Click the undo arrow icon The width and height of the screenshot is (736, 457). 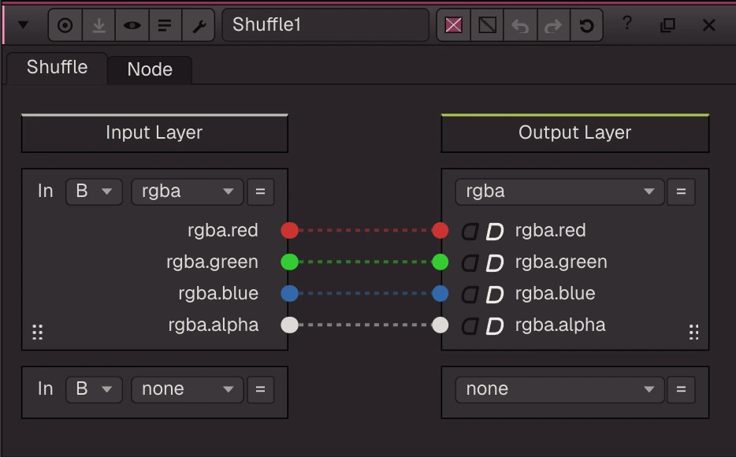pos(520,25)
